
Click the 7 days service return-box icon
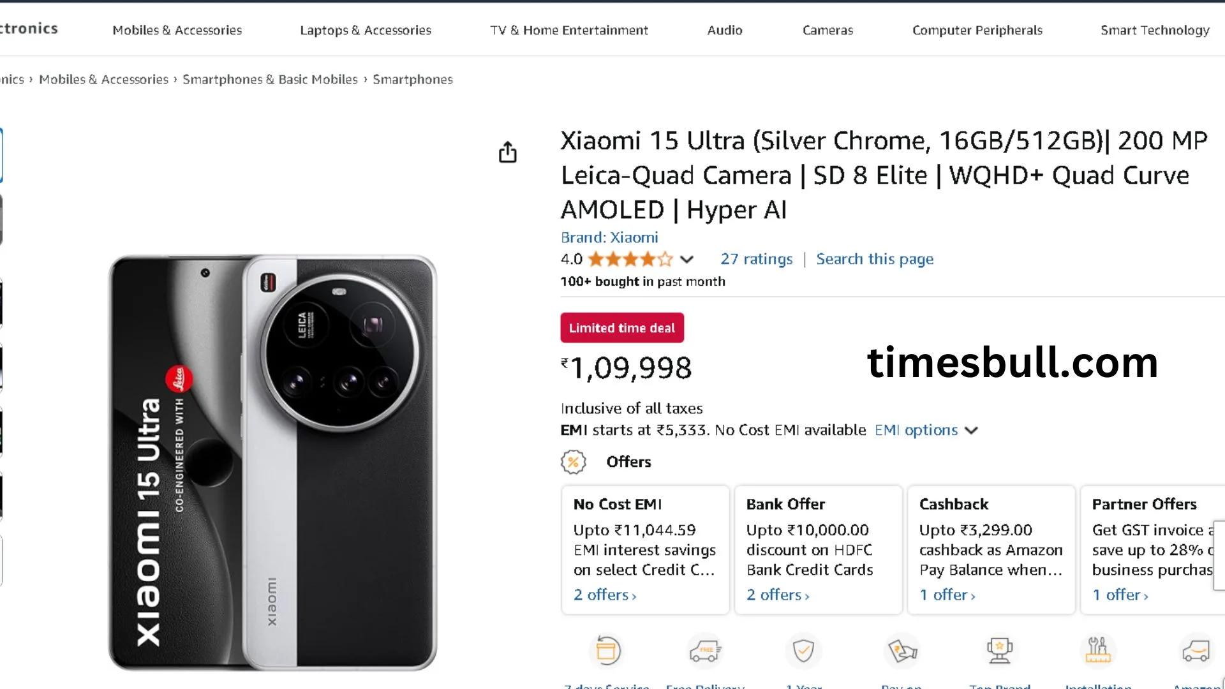(x=607, y=651)
